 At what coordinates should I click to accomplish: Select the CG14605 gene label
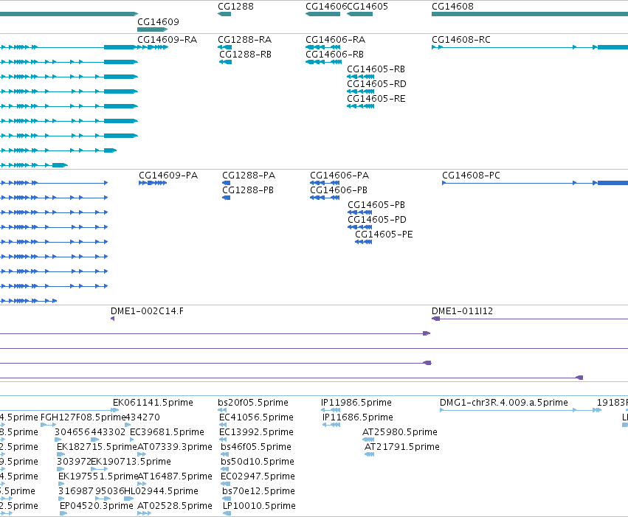coord(368,7)
